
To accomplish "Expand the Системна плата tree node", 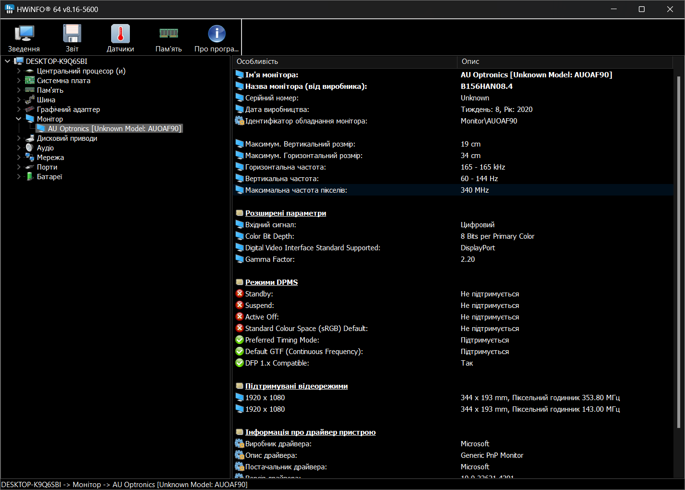I will pos(19,81).
